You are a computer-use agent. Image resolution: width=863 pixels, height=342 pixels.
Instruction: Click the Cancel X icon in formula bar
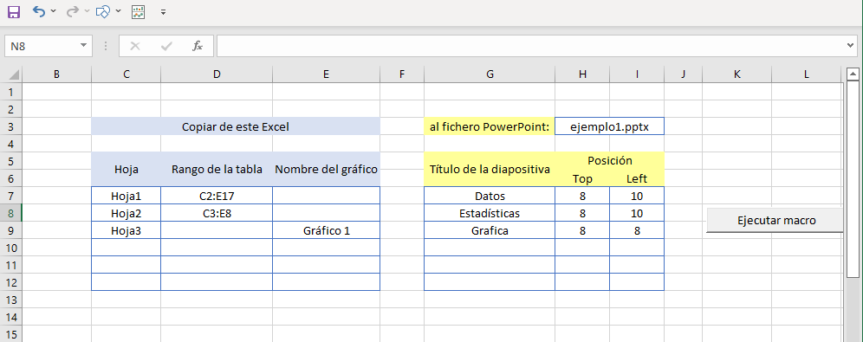[135, 46]
